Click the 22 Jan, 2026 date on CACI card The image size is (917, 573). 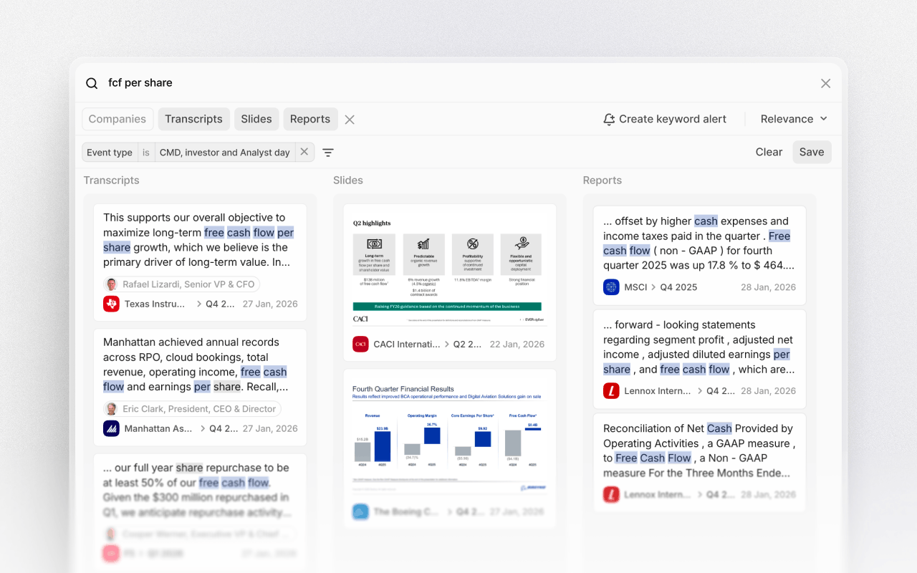517,344
